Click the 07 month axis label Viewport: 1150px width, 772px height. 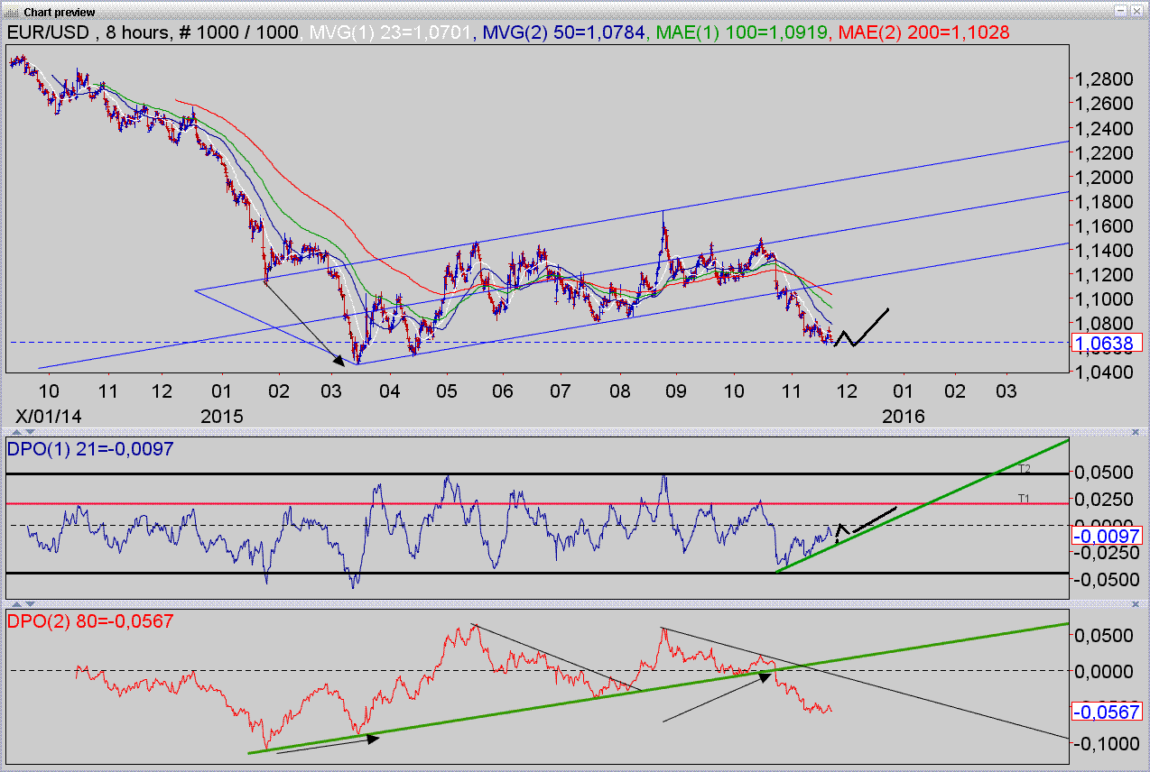point(561,392)
